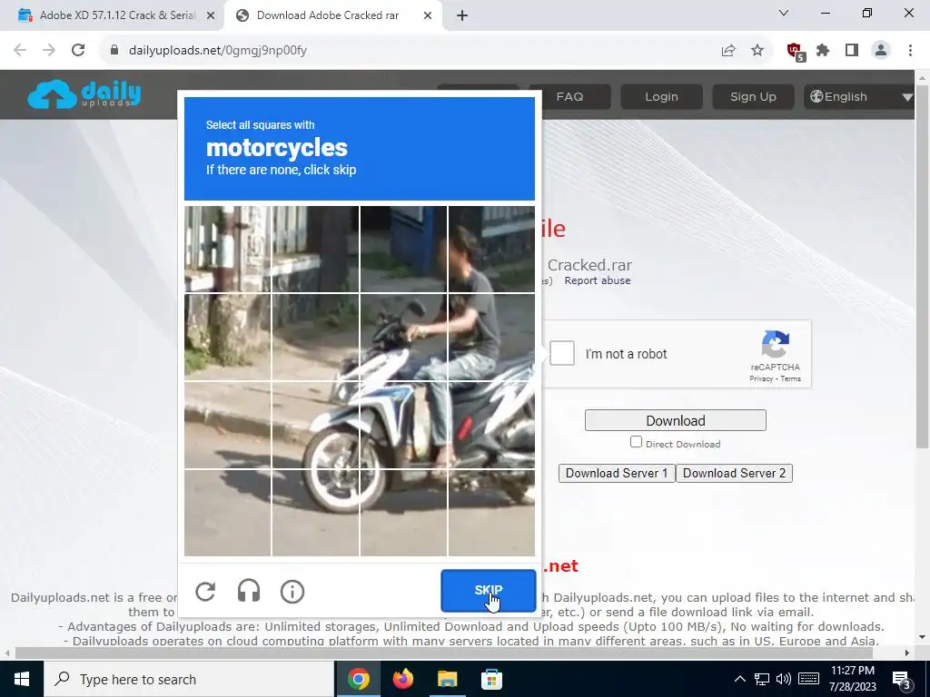
Task: Click the browser forward arrow
Action: pyautogui.click(x=49, y=51)
